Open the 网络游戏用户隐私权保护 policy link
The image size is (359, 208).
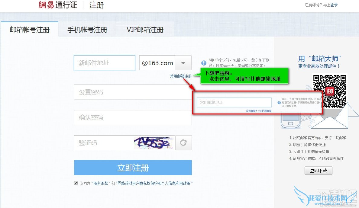point(154,183)
